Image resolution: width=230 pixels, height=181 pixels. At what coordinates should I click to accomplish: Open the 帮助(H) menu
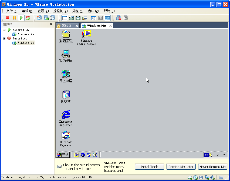tap(109, 11)
